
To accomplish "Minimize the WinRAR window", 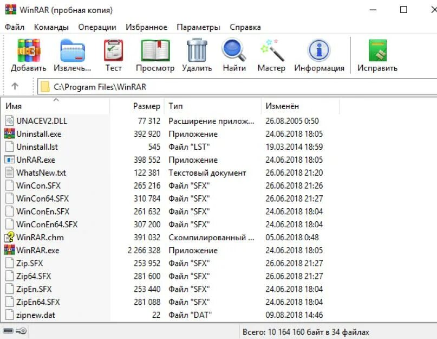I will (373, 10).
